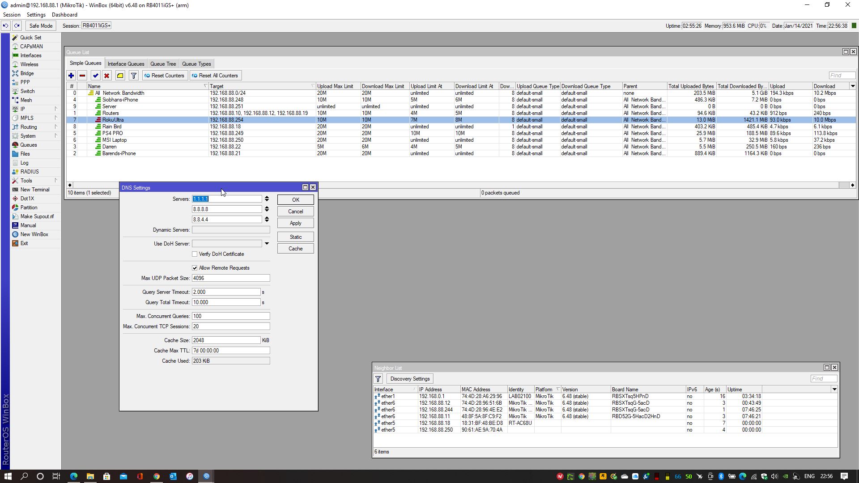This screenshot has width=859, height=483.
Task: Open Queues from the sidebar
Action: point(28,145)
